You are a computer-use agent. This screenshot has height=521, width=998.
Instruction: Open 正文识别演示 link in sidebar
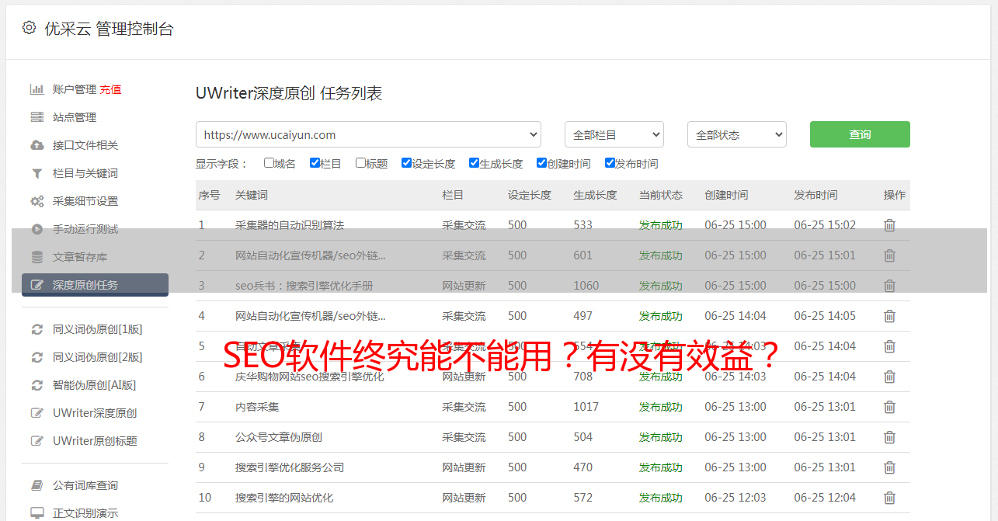coord(85,513)
